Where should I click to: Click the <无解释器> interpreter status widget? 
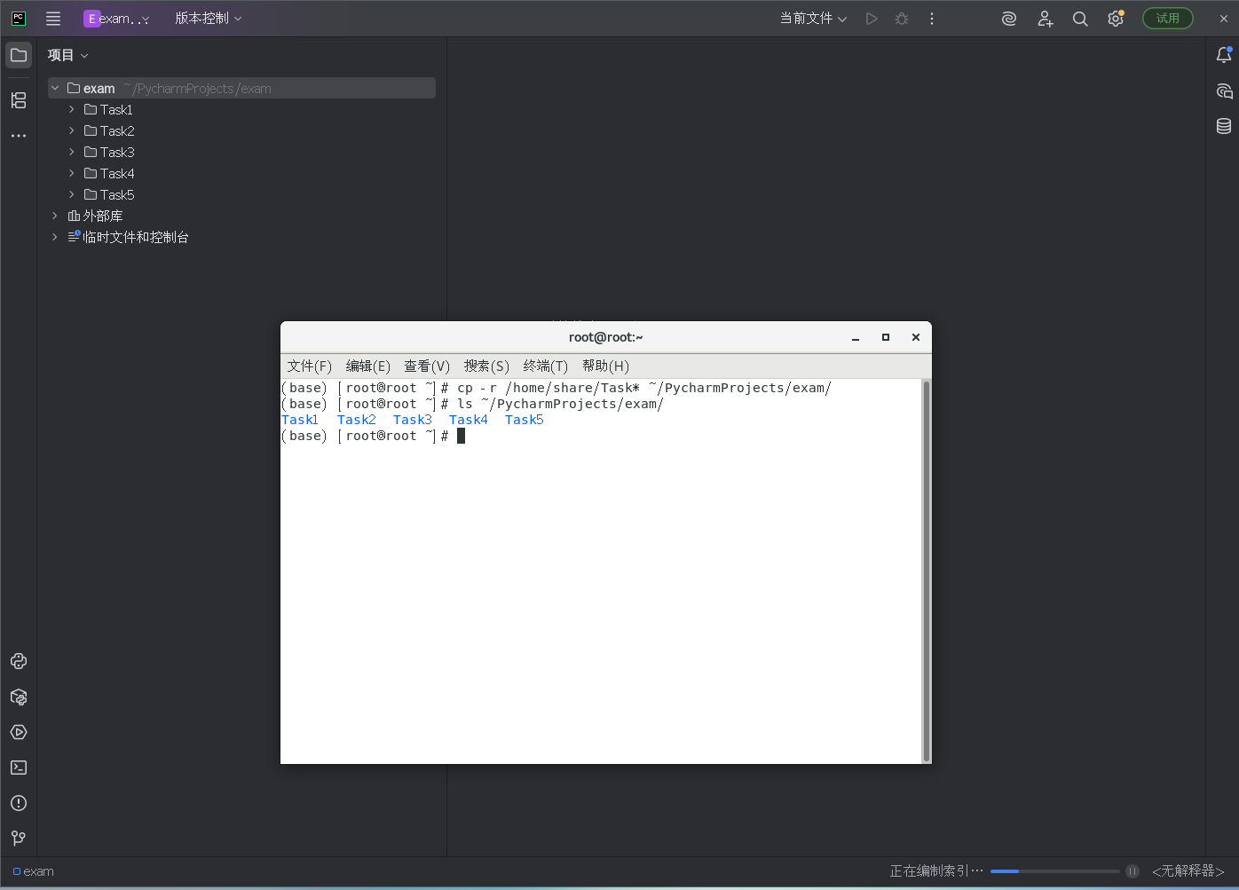point(1188,871)
